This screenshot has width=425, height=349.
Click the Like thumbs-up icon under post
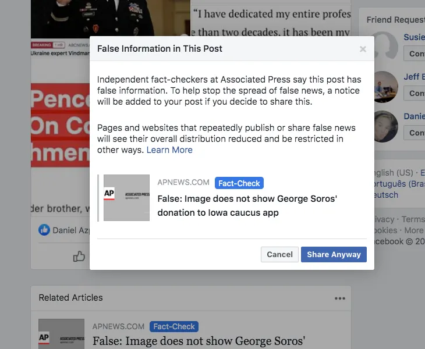coord(79,256)
